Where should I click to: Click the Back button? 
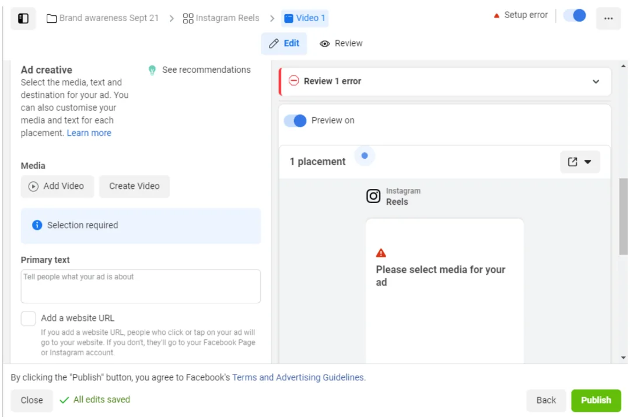point(545,400)
